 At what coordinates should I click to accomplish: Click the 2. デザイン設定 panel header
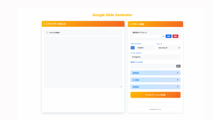click(x=155, y=24)
